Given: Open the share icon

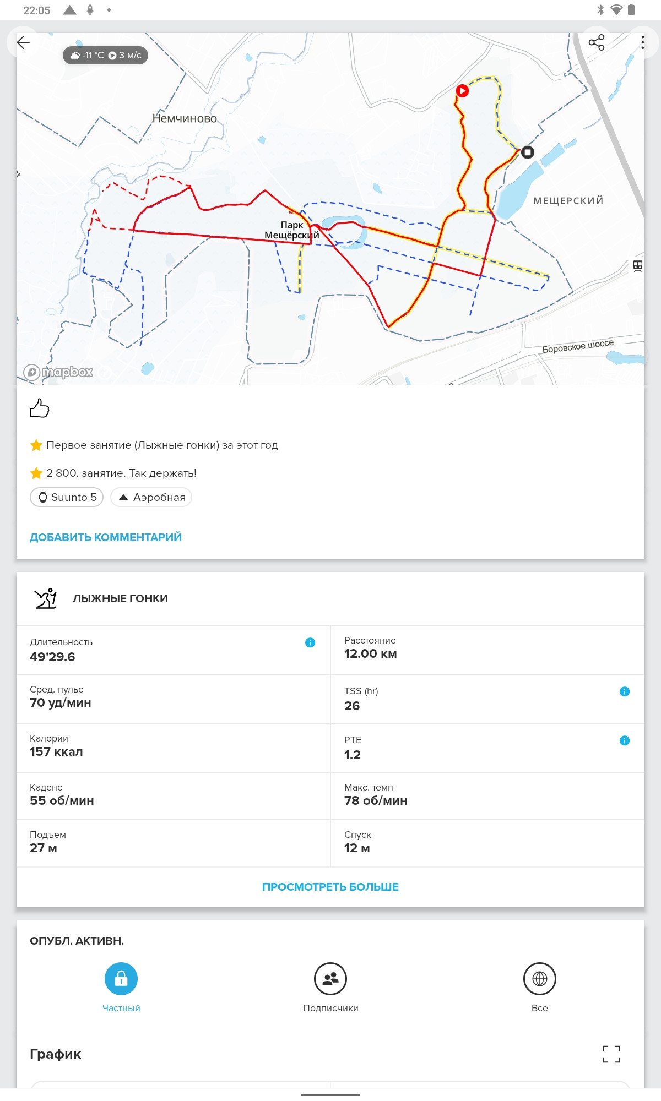Looking at the screenshot, I should (597, 42).
